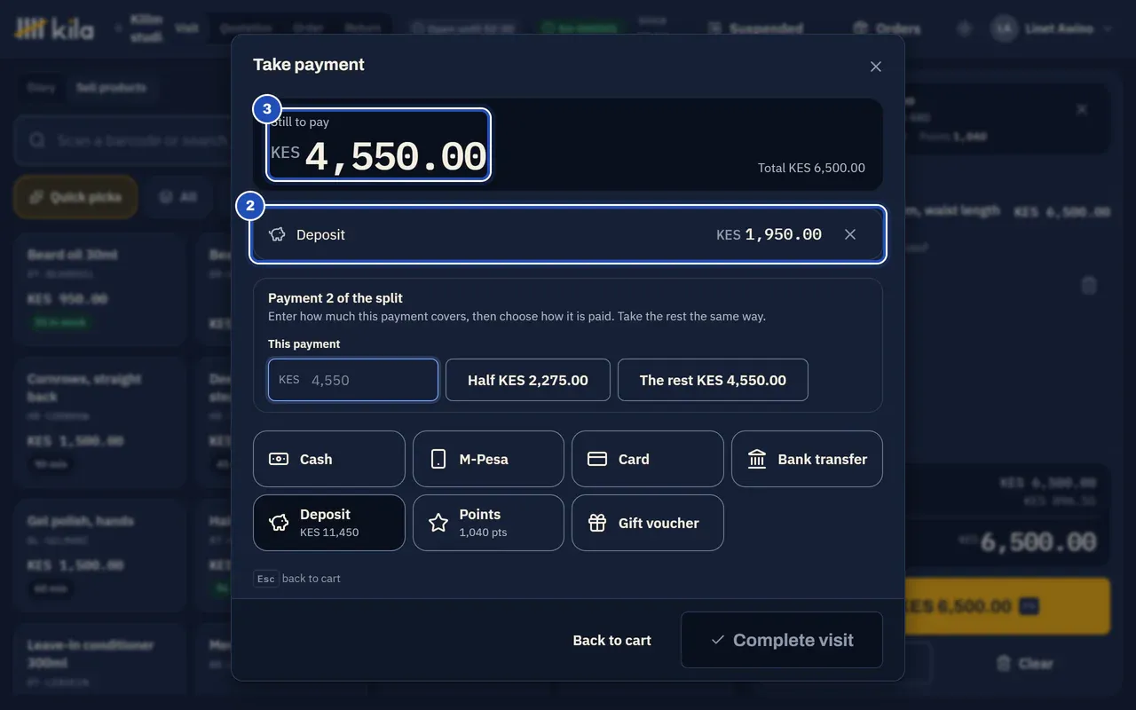Viewport: 1136px width, 710px height.
Task: Switch to the Sell products tab
Action: 111,88
